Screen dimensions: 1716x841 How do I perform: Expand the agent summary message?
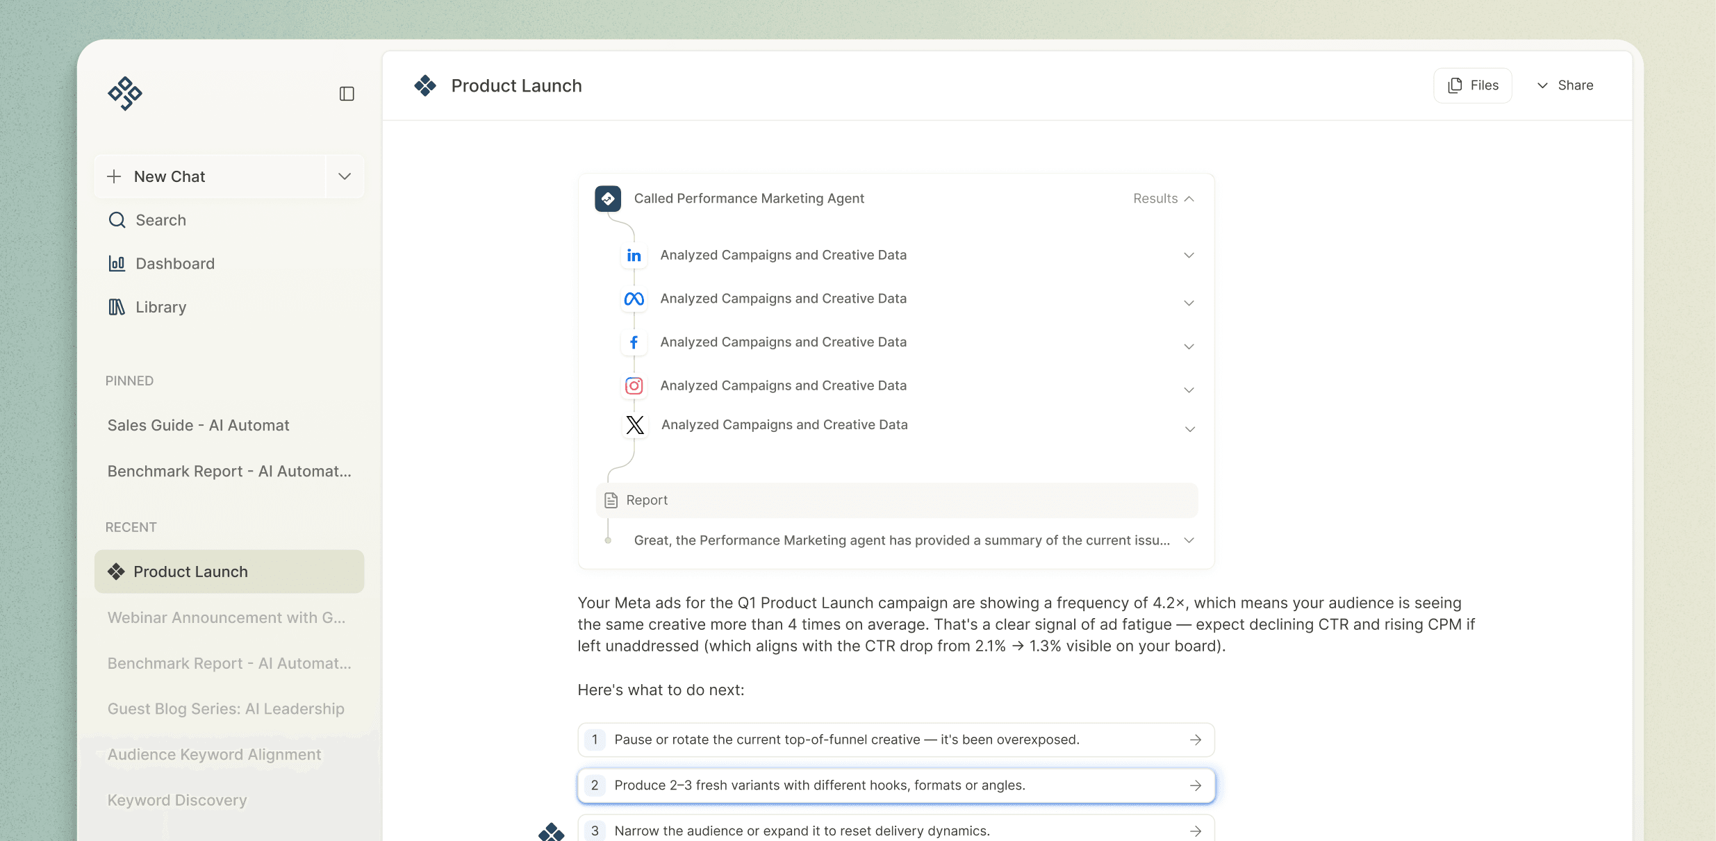(1189, 540)
